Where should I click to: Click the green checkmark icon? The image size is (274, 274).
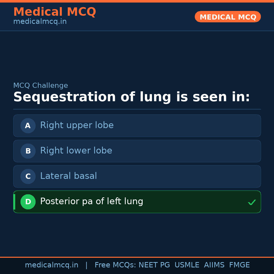(x=252, y=202)
